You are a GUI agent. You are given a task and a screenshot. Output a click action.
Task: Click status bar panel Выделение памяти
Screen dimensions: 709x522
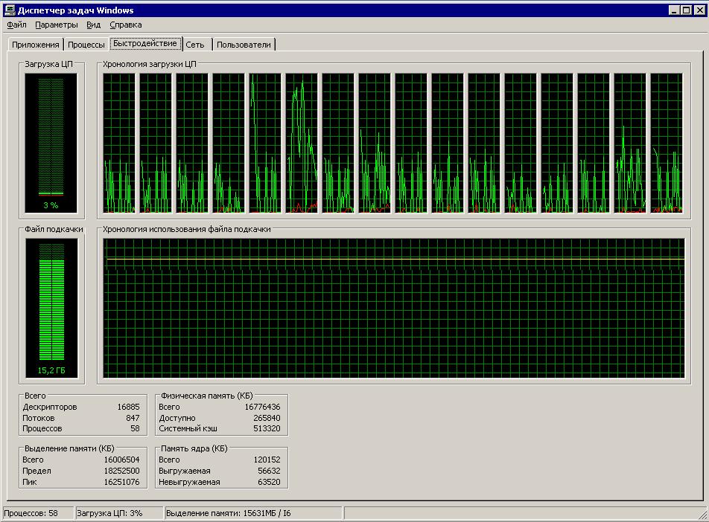[x=252, y=513]
